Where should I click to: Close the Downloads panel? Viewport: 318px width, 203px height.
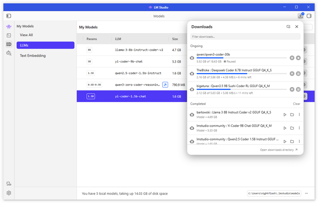297,27
